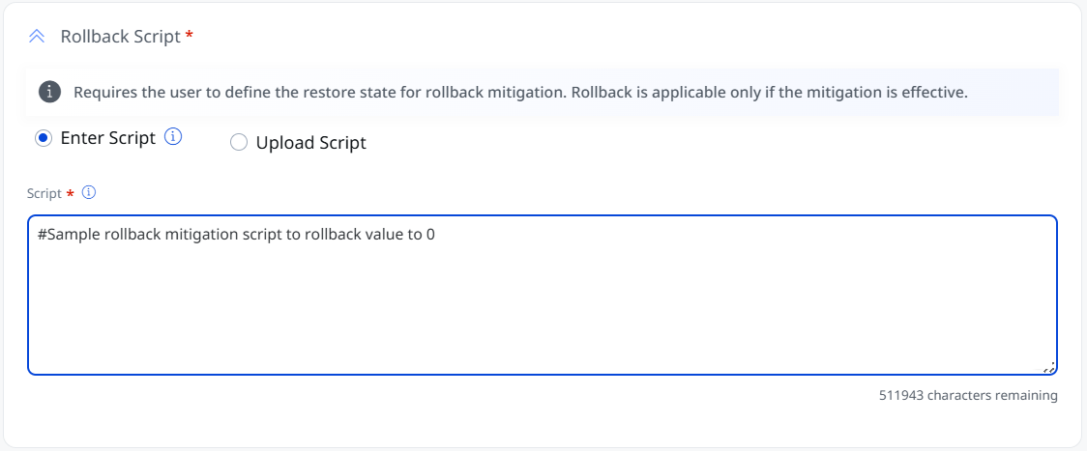Click the red asterisk beside Script label
The width and height of the screenshot is (1087, 451).
tap(70, 193)
